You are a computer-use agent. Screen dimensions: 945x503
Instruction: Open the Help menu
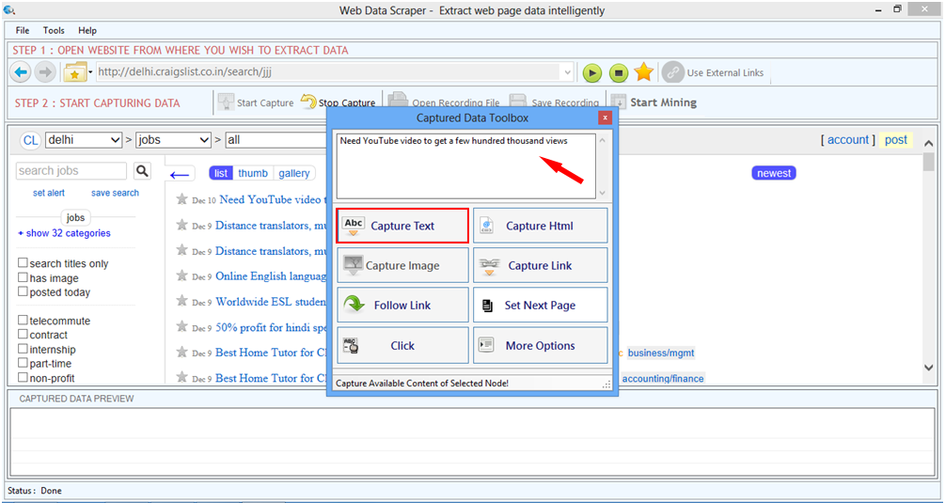coord(87,30)
